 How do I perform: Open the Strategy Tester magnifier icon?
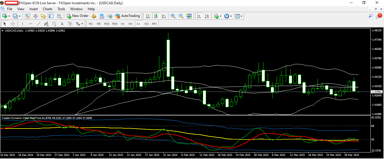(59, 16)
